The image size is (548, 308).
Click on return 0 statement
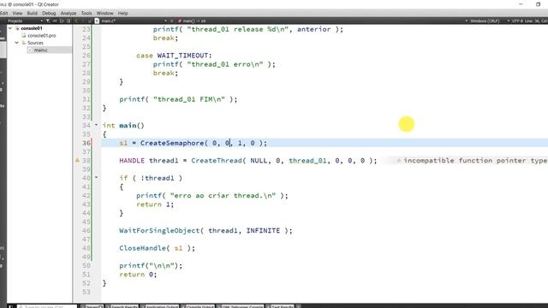click(138, 275)
